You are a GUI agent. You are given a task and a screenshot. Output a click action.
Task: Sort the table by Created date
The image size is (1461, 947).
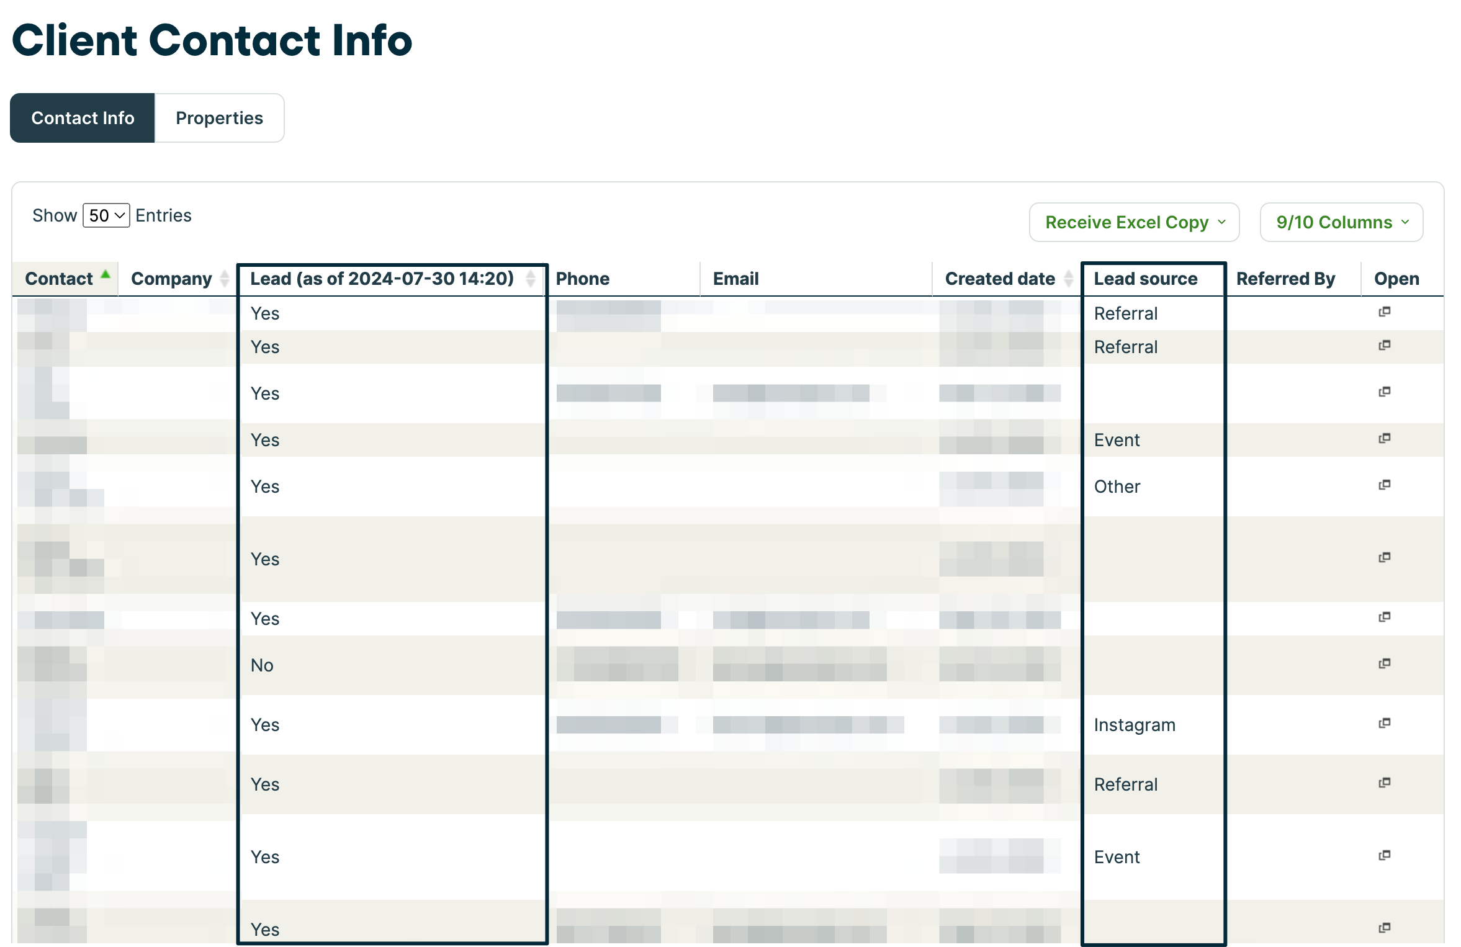tap(1068, 279)
